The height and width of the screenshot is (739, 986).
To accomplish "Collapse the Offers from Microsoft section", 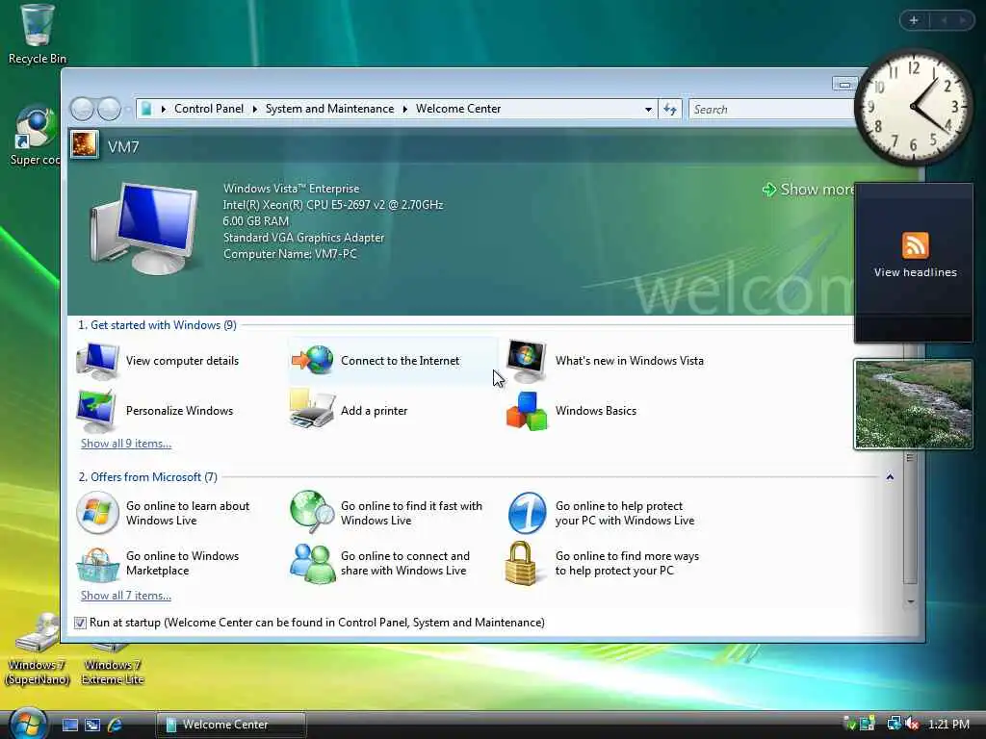I will point(890,477).
